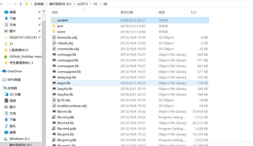Image resolution: width=253 pixels, height=146 pixels.
Task: Click the pin icon beside ME201911292141
Action: coord(39,37)
